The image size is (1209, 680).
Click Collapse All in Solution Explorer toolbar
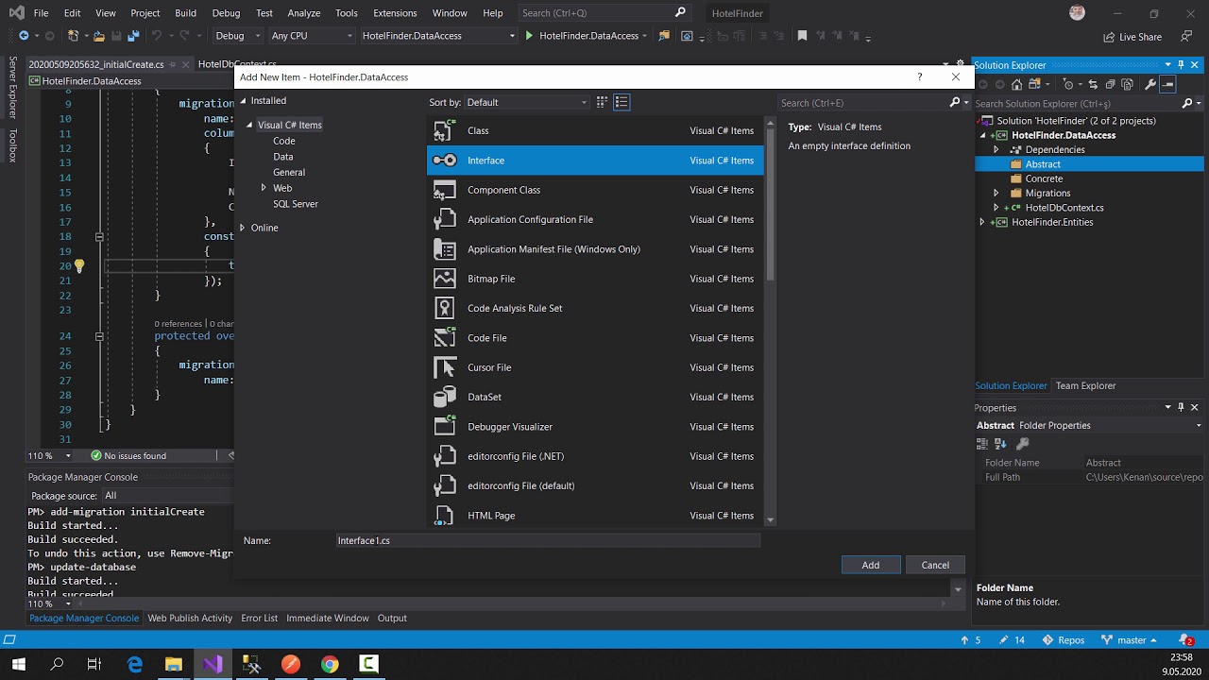tap(1110, 84)
